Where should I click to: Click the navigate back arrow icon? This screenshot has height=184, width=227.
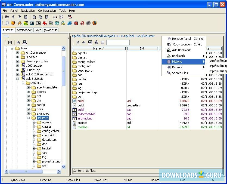pos(13,17)
